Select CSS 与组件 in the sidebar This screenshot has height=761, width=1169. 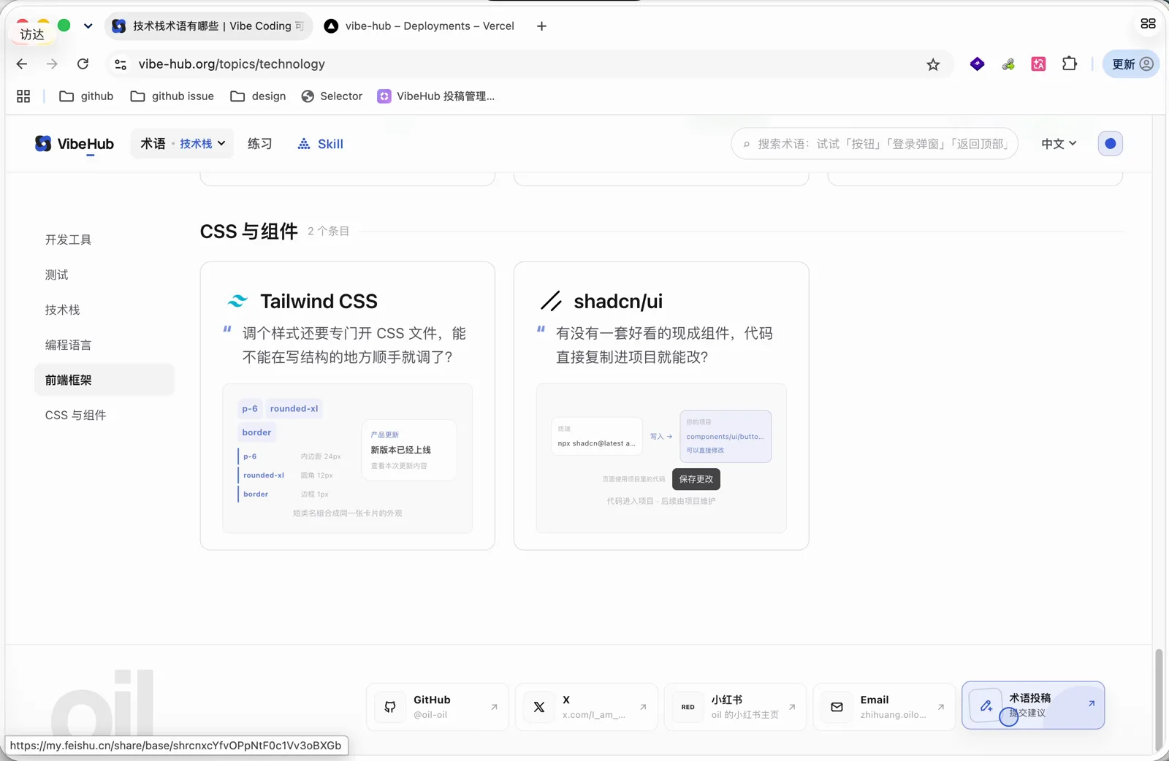point(75,415)
